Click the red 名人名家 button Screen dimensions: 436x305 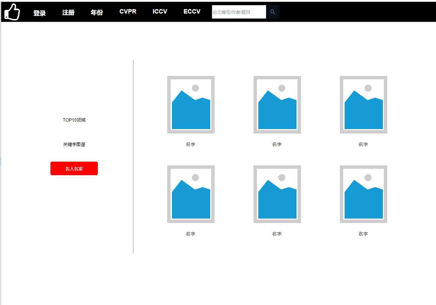click(x=74, y=168)
